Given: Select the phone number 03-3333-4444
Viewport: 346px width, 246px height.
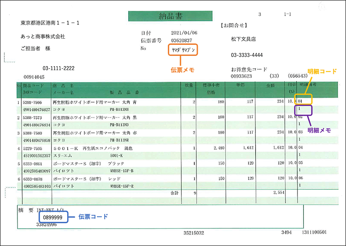Looking at the screenshot, I should (247, 55).
